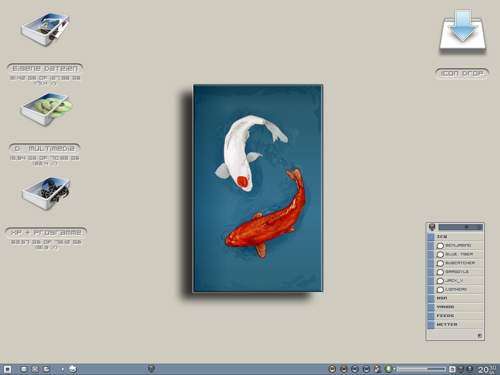The image size is (500, 375).
Task: Open the drive tray icon in taskbar
Action: point(24,369)
